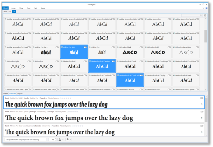Click OpenType icon on Lithos Pro Bold tile

coord(146,47)
